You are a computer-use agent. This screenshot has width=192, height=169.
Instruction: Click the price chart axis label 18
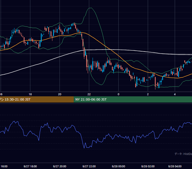pyautogui.click(x=30, y=94)
